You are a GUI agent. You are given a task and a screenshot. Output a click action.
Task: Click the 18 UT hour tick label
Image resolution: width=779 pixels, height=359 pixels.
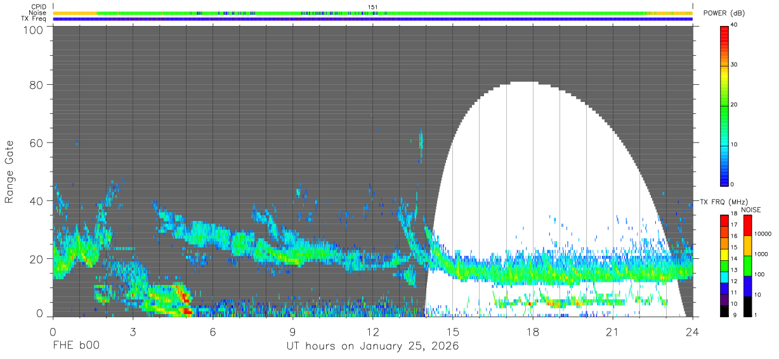533,332
